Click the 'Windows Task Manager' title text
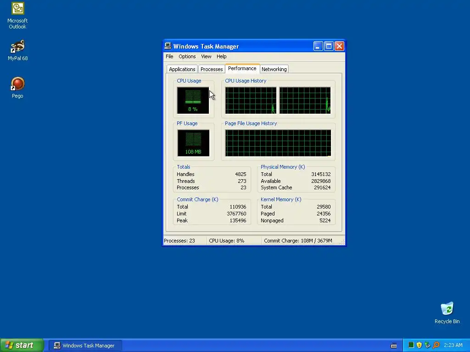 [206, 46]
